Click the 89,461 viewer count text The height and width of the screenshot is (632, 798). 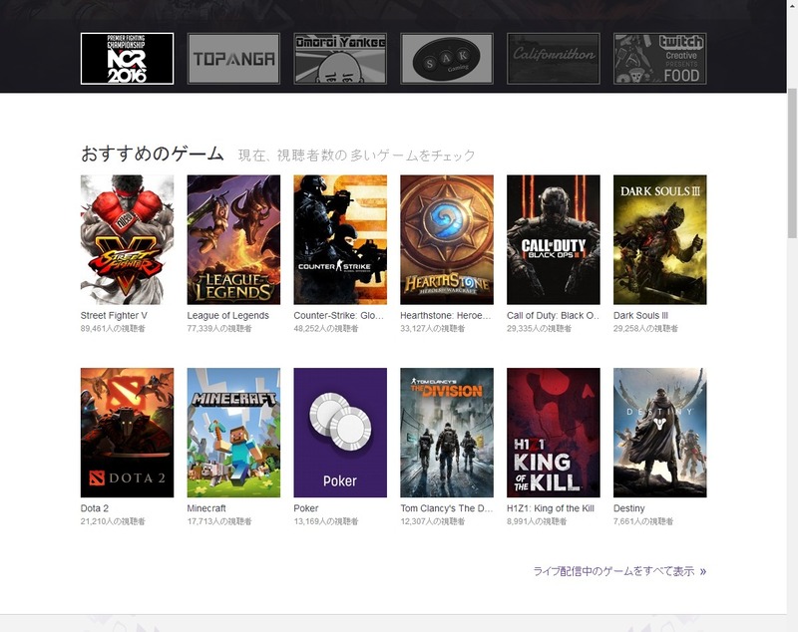(x=113, y=328)
